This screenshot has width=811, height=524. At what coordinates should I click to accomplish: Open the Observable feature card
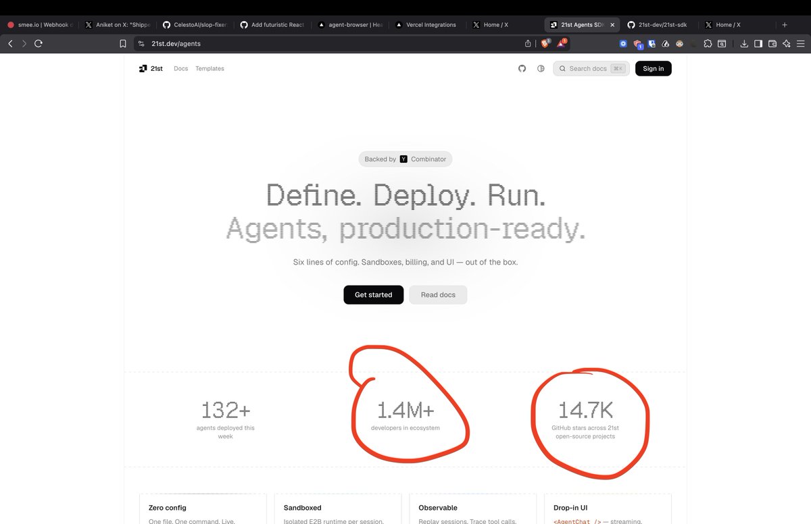pyautogui.click(x=473, y=508)
